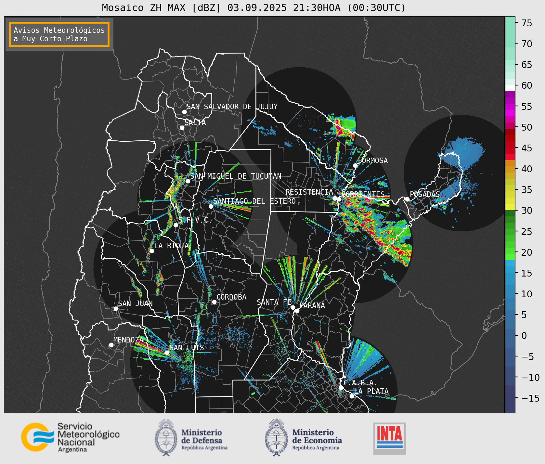Image resolution: width=545 pixels, height=464 pixels.
Task: Click the Servicio Meteorológico Nacional logo
Action: (70, 437)
